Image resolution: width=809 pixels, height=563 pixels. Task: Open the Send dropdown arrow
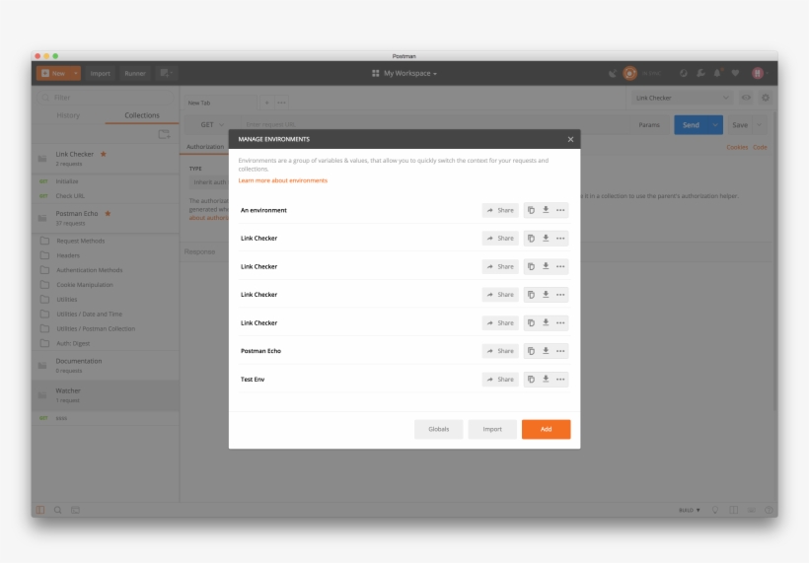click(715, 125)
